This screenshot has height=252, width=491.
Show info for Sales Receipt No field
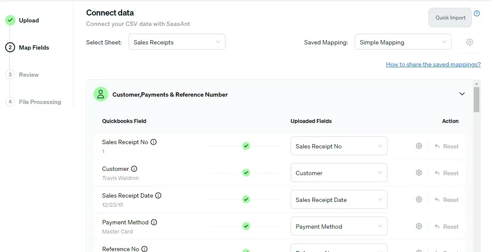click(153, 142)
